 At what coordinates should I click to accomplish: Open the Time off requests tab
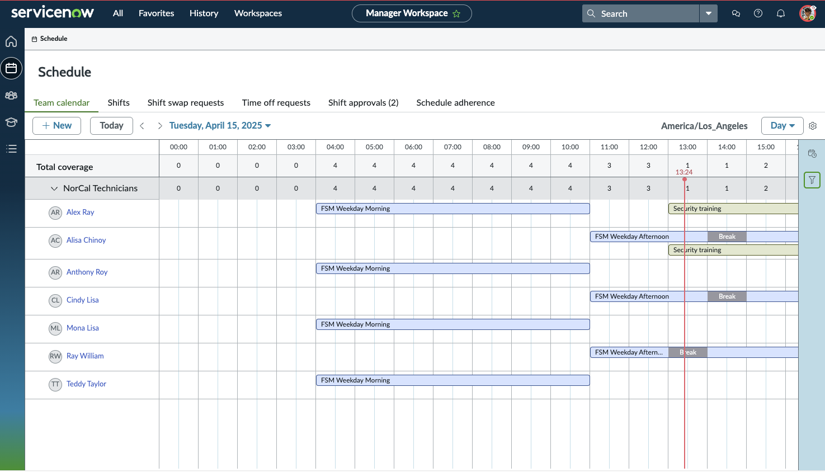(x=276, y=103)
